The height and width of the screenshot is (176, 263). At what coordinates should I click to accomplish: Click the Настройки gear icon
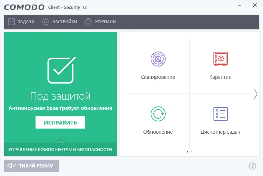(x=45, y=22)
